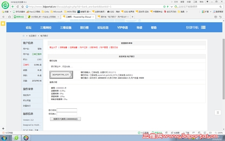
Task: Open the 营业大厅 red link
Action: (x=53, y=47)
